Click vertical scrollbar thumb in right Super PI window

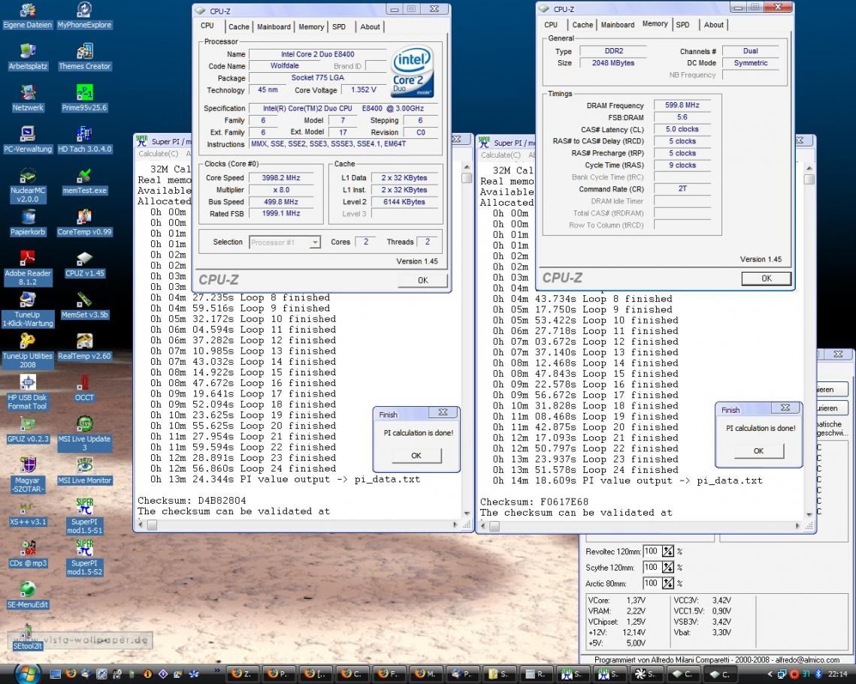coord(809,179)
